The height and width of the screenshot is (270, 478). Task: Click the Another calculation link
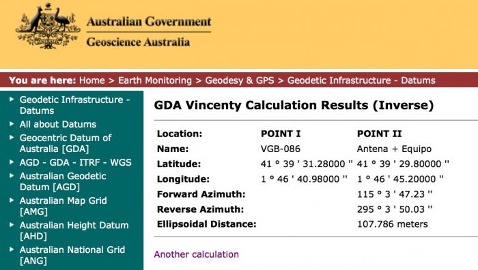(x=197, y=254)
